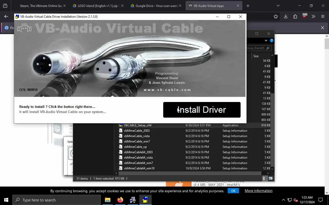Open File Explorer from the taskbar
Viewport: 329px width, 205px height.
(x=108, y=200)
